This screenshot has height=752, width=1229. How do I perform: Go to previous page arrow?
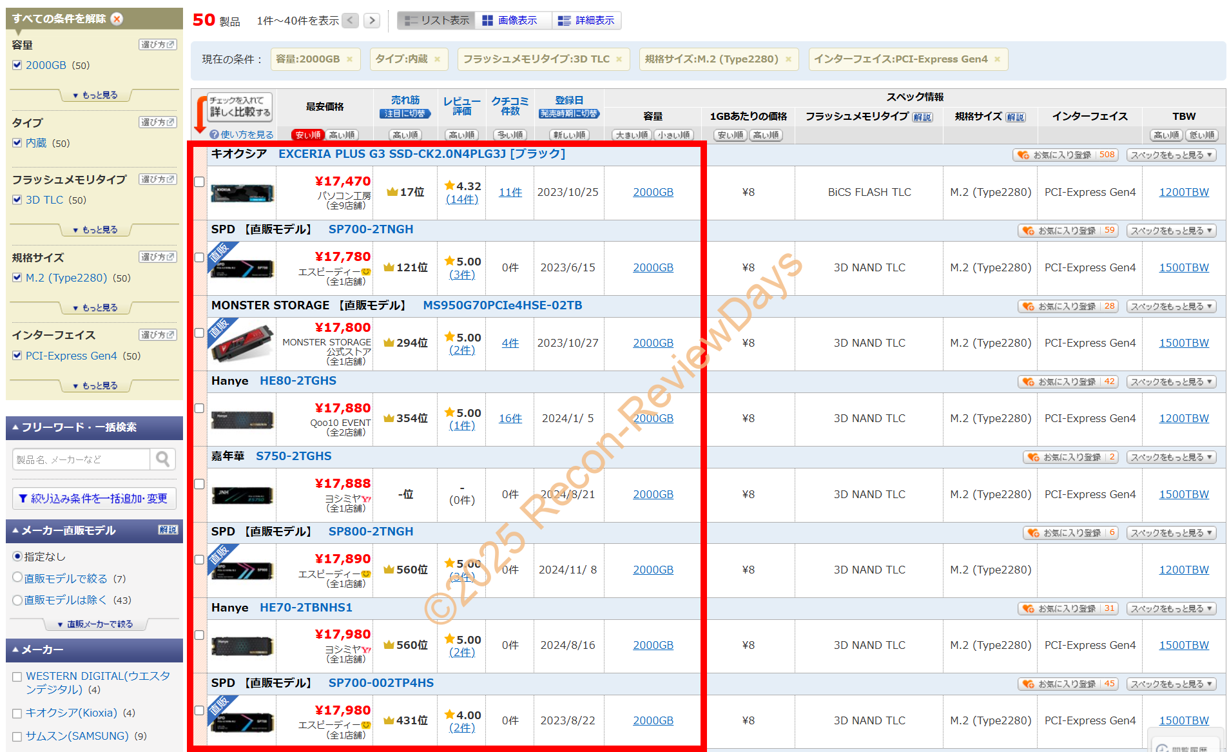coord(351,21)
